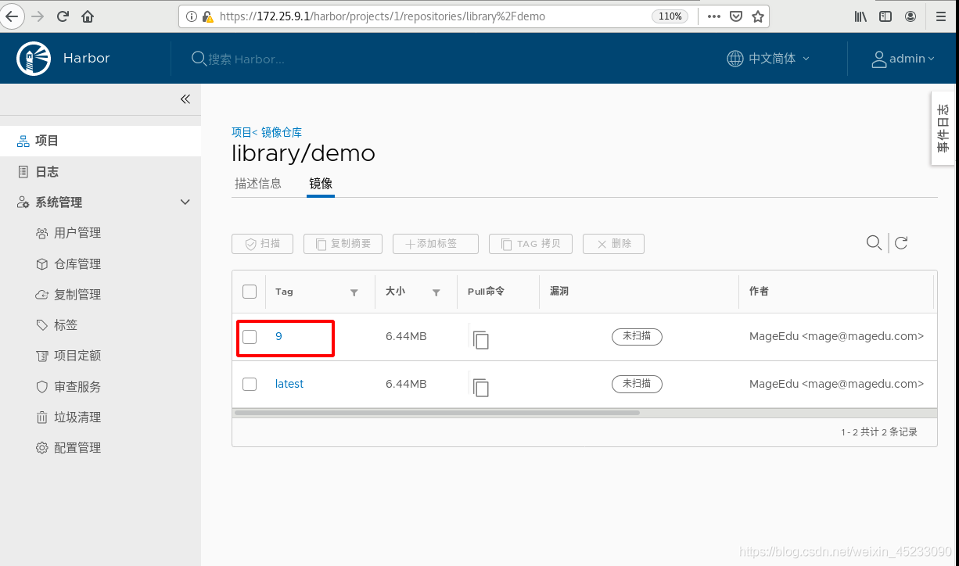Click the browser forward arrow
Viewport: 959px width, 566px height.
coord(38,16)
